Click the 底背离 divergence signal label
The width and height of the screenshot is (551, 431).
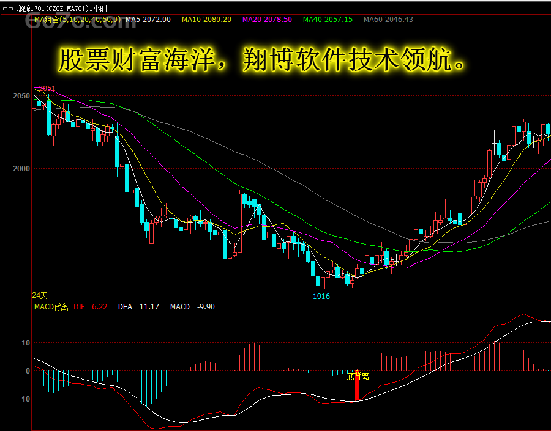358,376
